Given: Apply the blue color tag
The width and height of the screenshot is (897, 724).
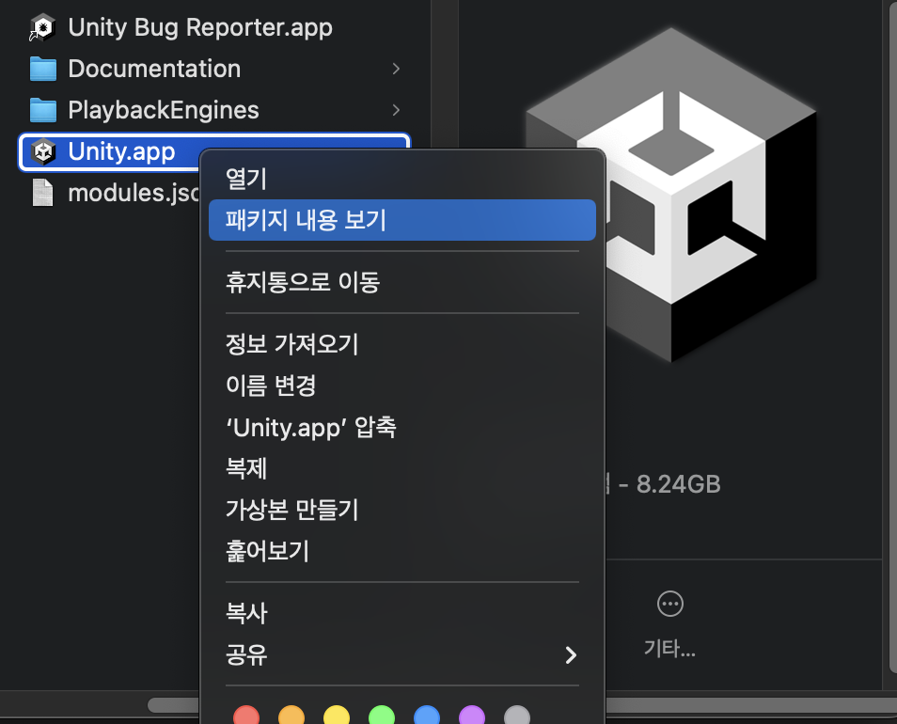Looking at the screenshot, I should (427, 716).
